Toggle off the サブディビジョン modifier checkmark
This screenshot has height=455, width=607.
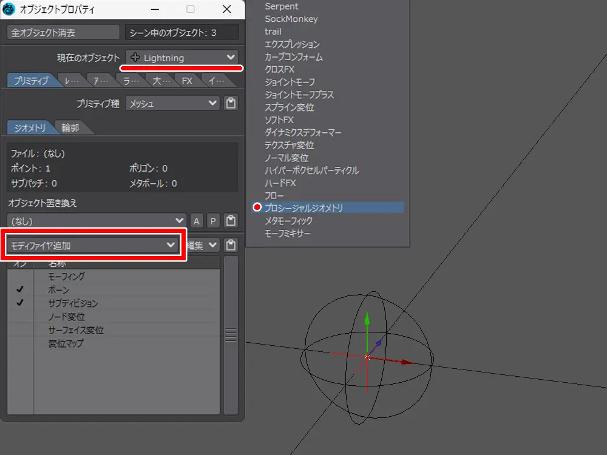click(20, 303)
